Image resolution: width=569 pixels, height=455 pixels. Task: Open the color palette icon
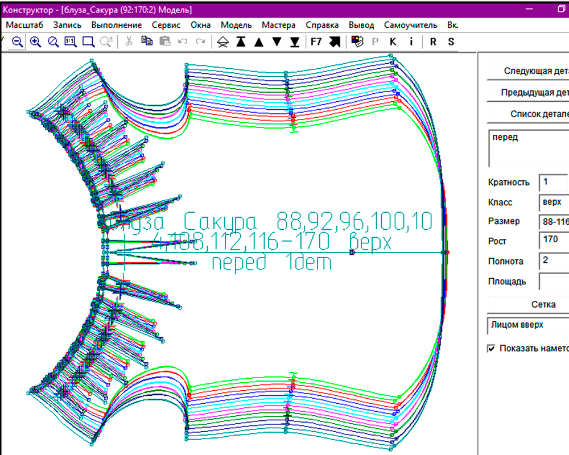[357, 42]
